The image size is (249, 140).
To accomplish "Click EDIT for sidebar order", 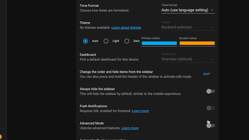I will 207,74.
